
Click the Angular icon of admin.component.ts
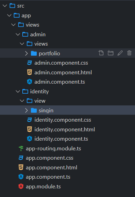30,82
